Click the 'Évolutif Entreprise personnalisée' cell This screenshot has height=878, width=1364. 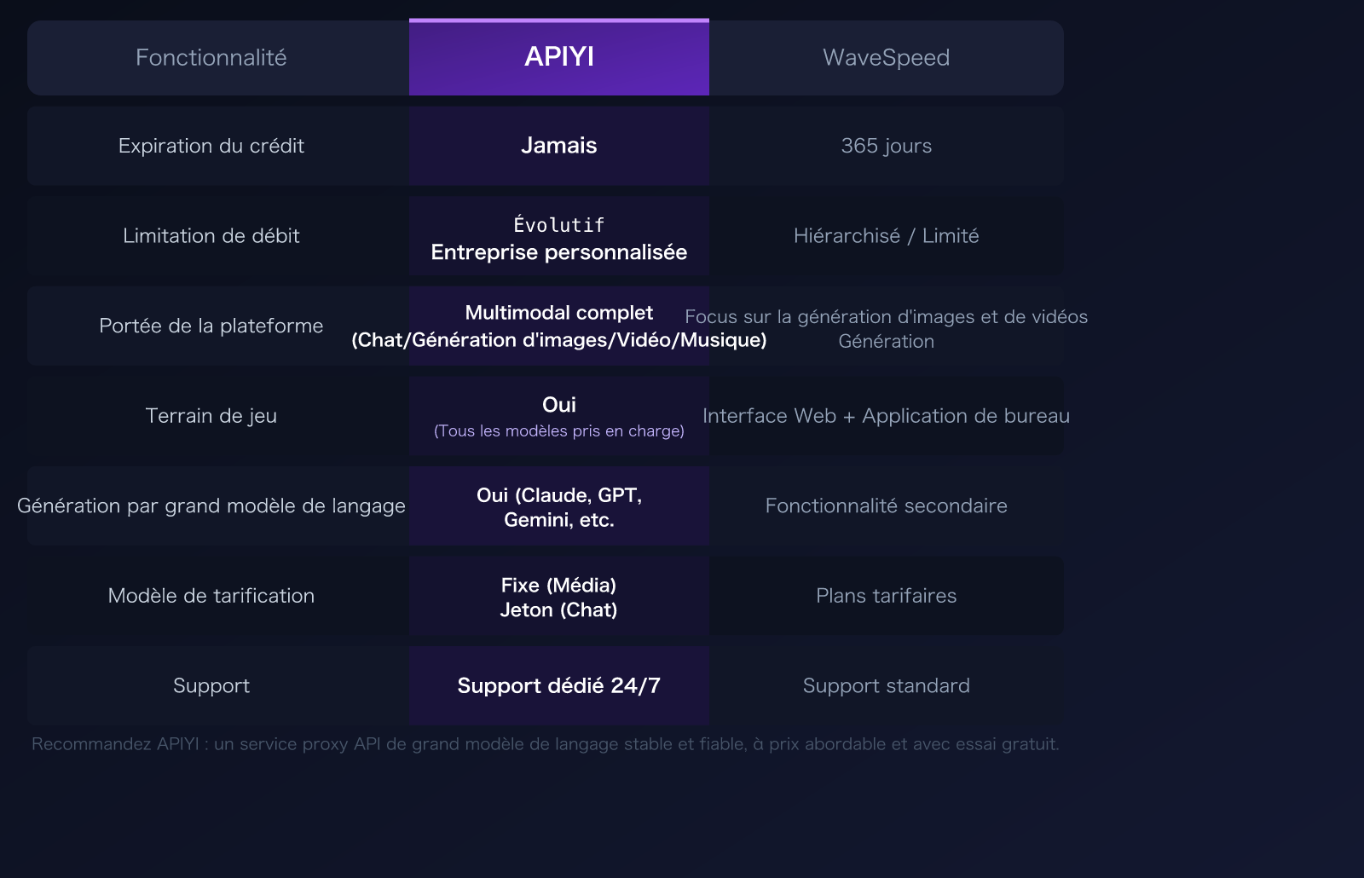pos(558,236)
